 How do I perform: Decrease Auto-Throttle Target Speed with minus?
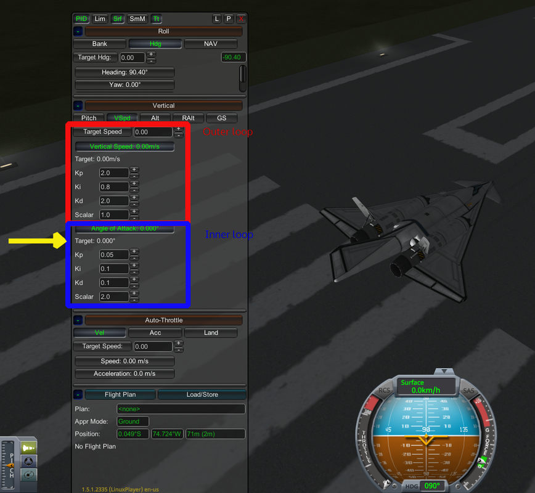[179, 349]
